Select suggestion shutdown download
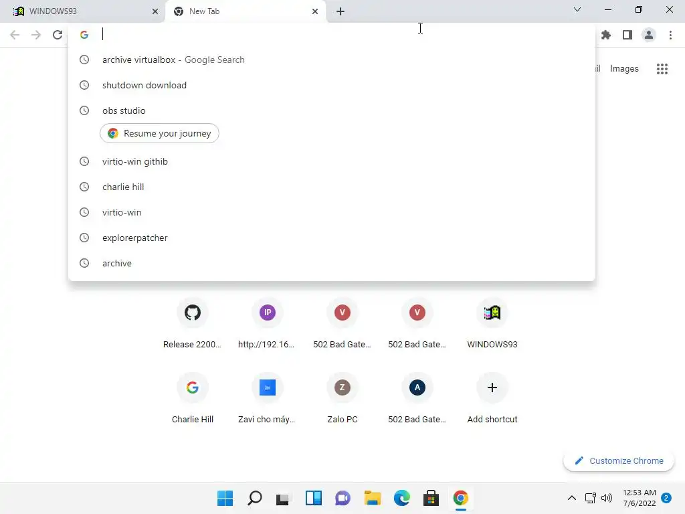Screen dimensions: 685x514 tap(332, 85)
